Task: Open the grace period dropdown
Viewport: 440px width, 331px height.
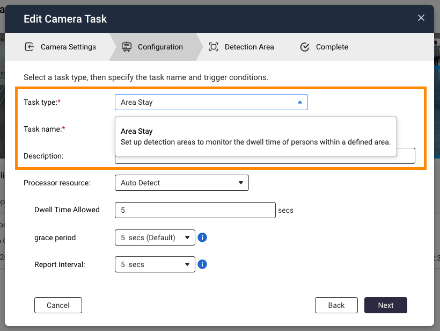Action: (155, 238)
